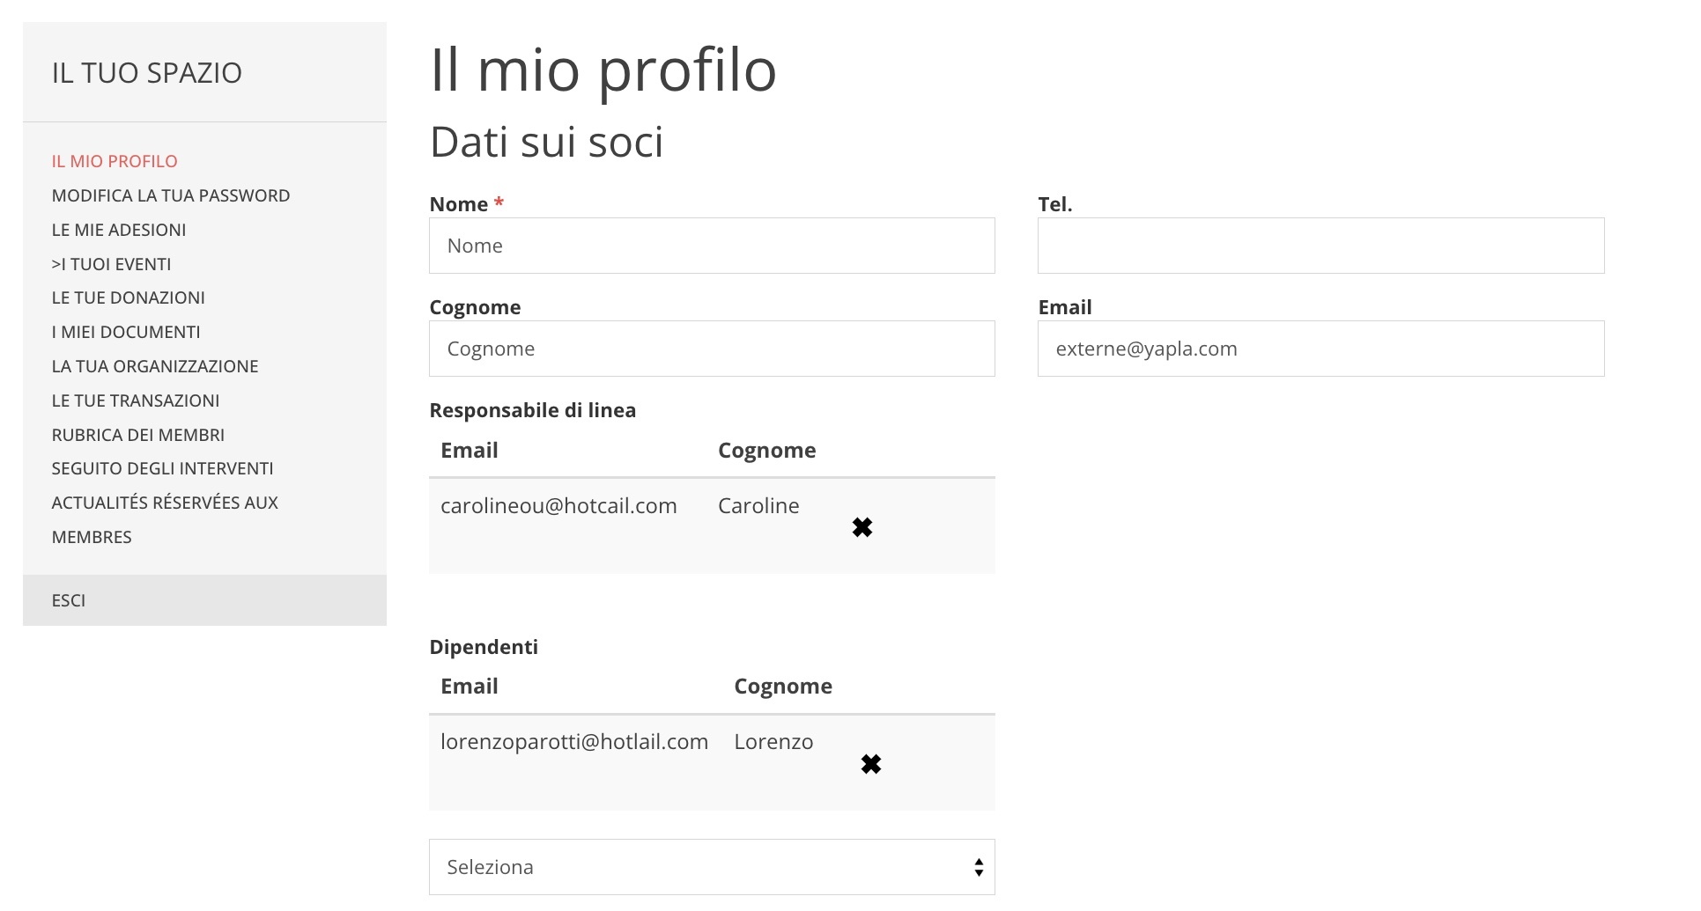Viewport: 1701px width, 911px height.
Task: Open LE TUE TRANSAZIONI page
Action: click(136, 400)
